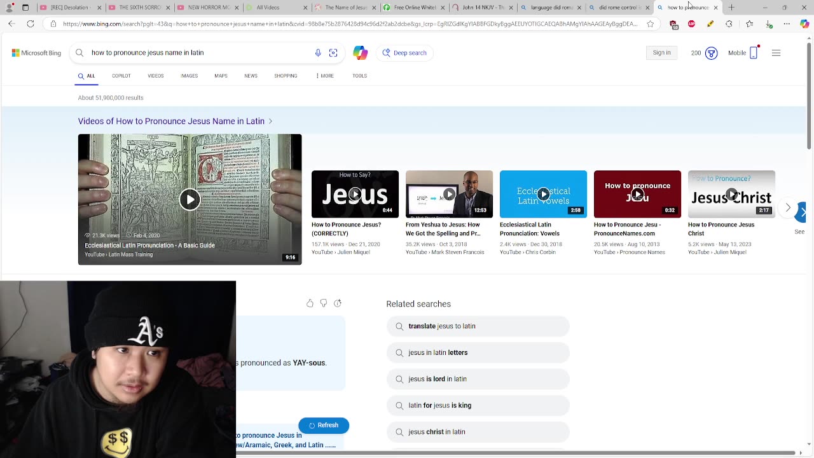
Task: Open the tab actions menu icon
Action: 25,8
